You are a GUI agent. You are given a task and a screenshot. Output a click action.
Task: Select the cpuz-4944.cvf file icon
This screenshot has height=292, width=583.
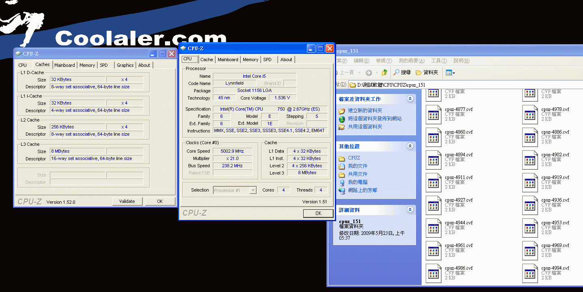coord(433,228)
